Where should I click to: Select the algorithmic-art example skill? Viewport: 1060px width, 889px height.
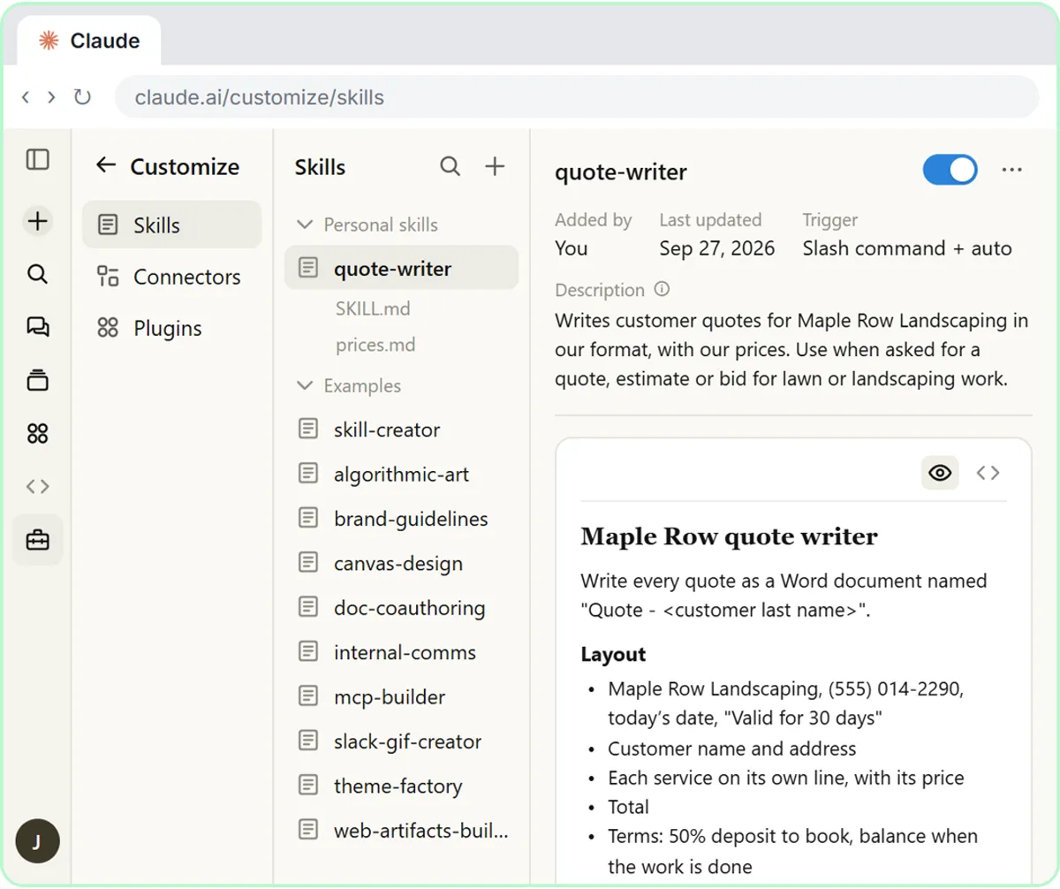401,474
